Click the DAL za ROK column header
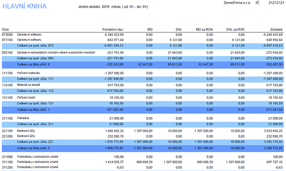The height and width of the screenshot is (171, 286). [x=235, y=29]
